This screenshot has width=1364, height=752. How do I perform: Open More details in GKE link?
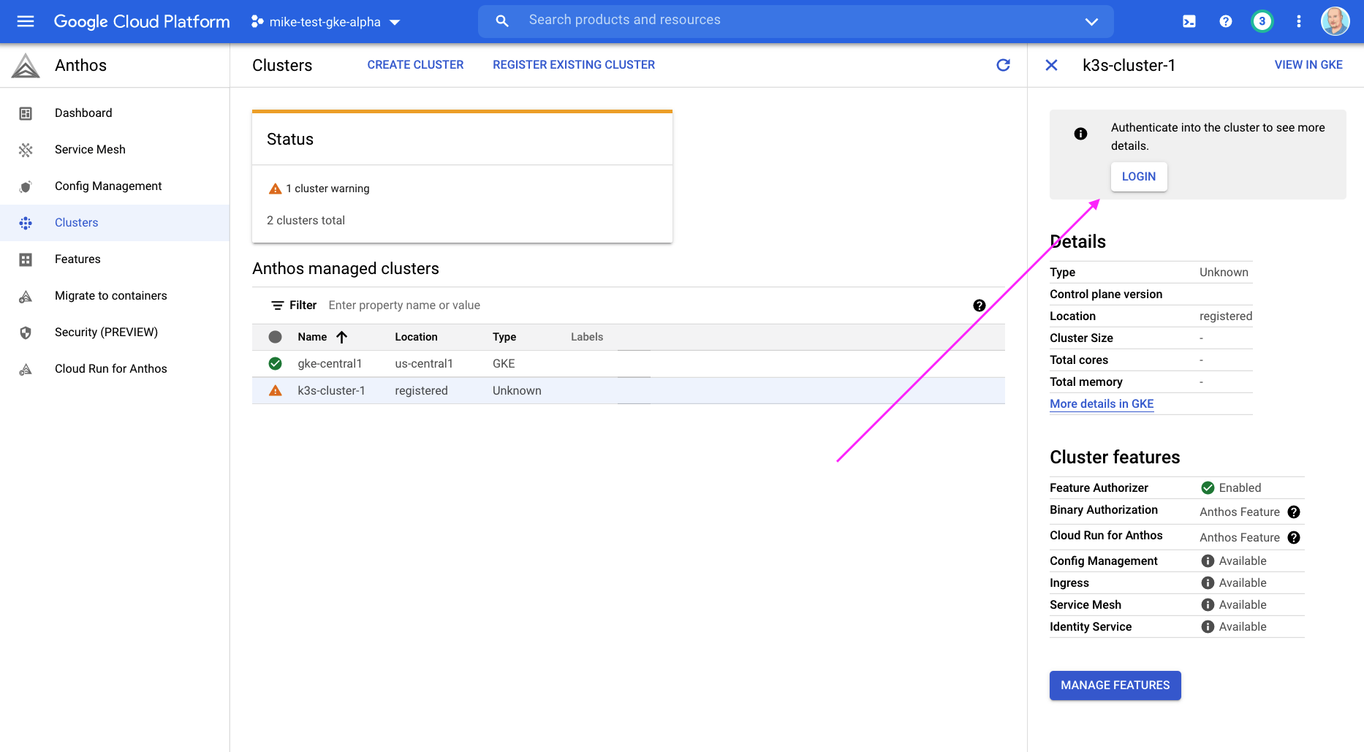pos(1102,404)
